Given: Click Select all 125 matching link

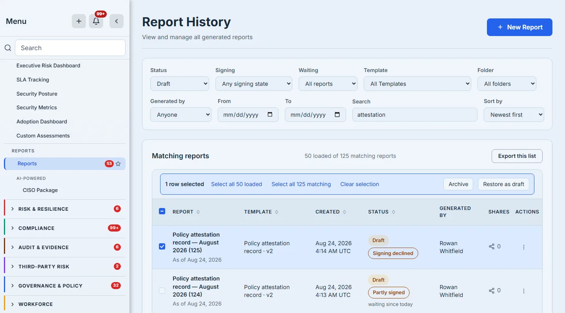Looking at the screenshot, I should tap(301, 184).
